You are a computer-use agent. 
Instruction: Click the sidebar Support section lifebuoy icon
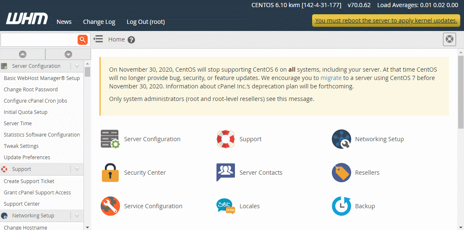tap(4, 169)
